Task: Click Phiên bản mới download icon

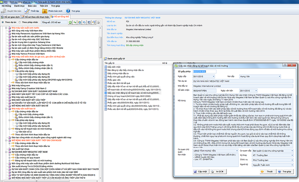Action: coord(44,11)
